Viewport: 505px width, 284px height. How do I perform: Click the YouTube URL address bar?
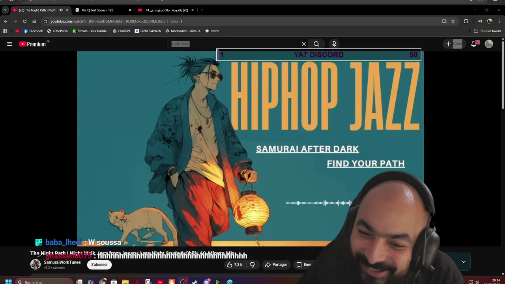[241, 21]
